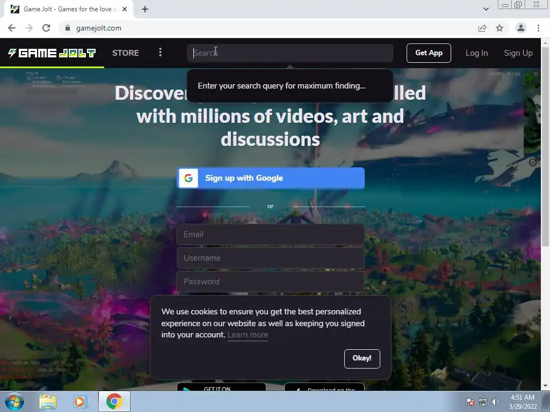Click the Get App button
Image resolution: width=550 pixels, height=412 pixels.
click(x=429, y=53)
